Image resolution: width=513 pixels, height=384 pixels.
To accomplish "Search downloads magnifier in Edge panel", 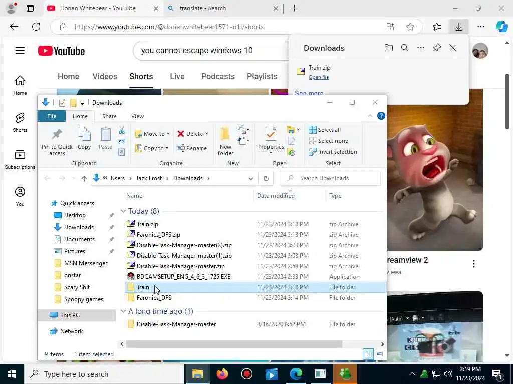I will 405,48.
